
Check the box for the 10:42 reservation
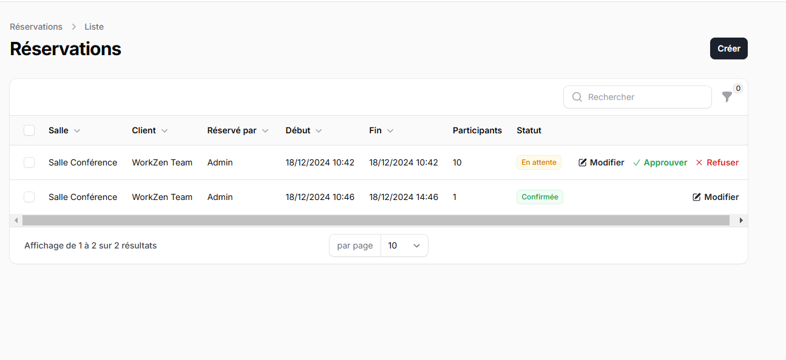pyautogui.click(x=29, y=162)
